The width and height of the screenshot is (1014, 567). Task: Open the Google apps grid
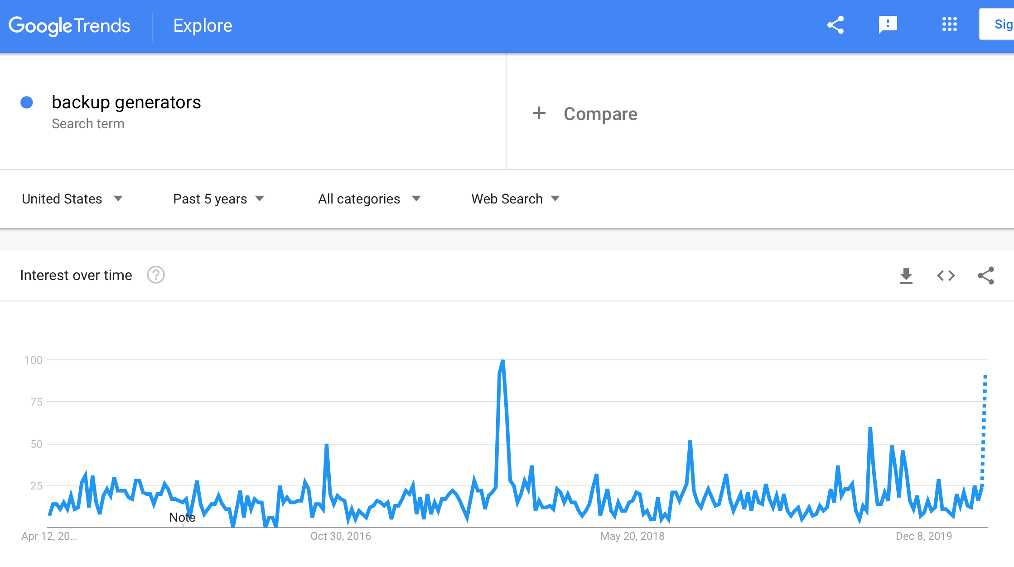[949, 24]
